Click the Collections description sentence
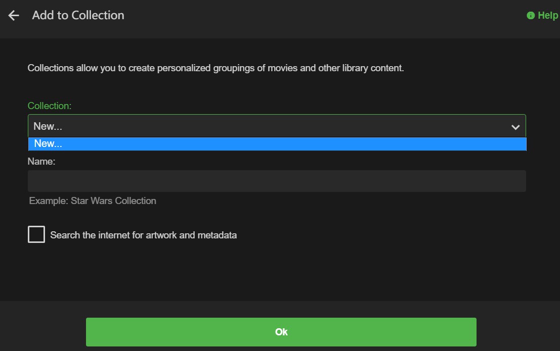560x351 pixels. (216, 68)
